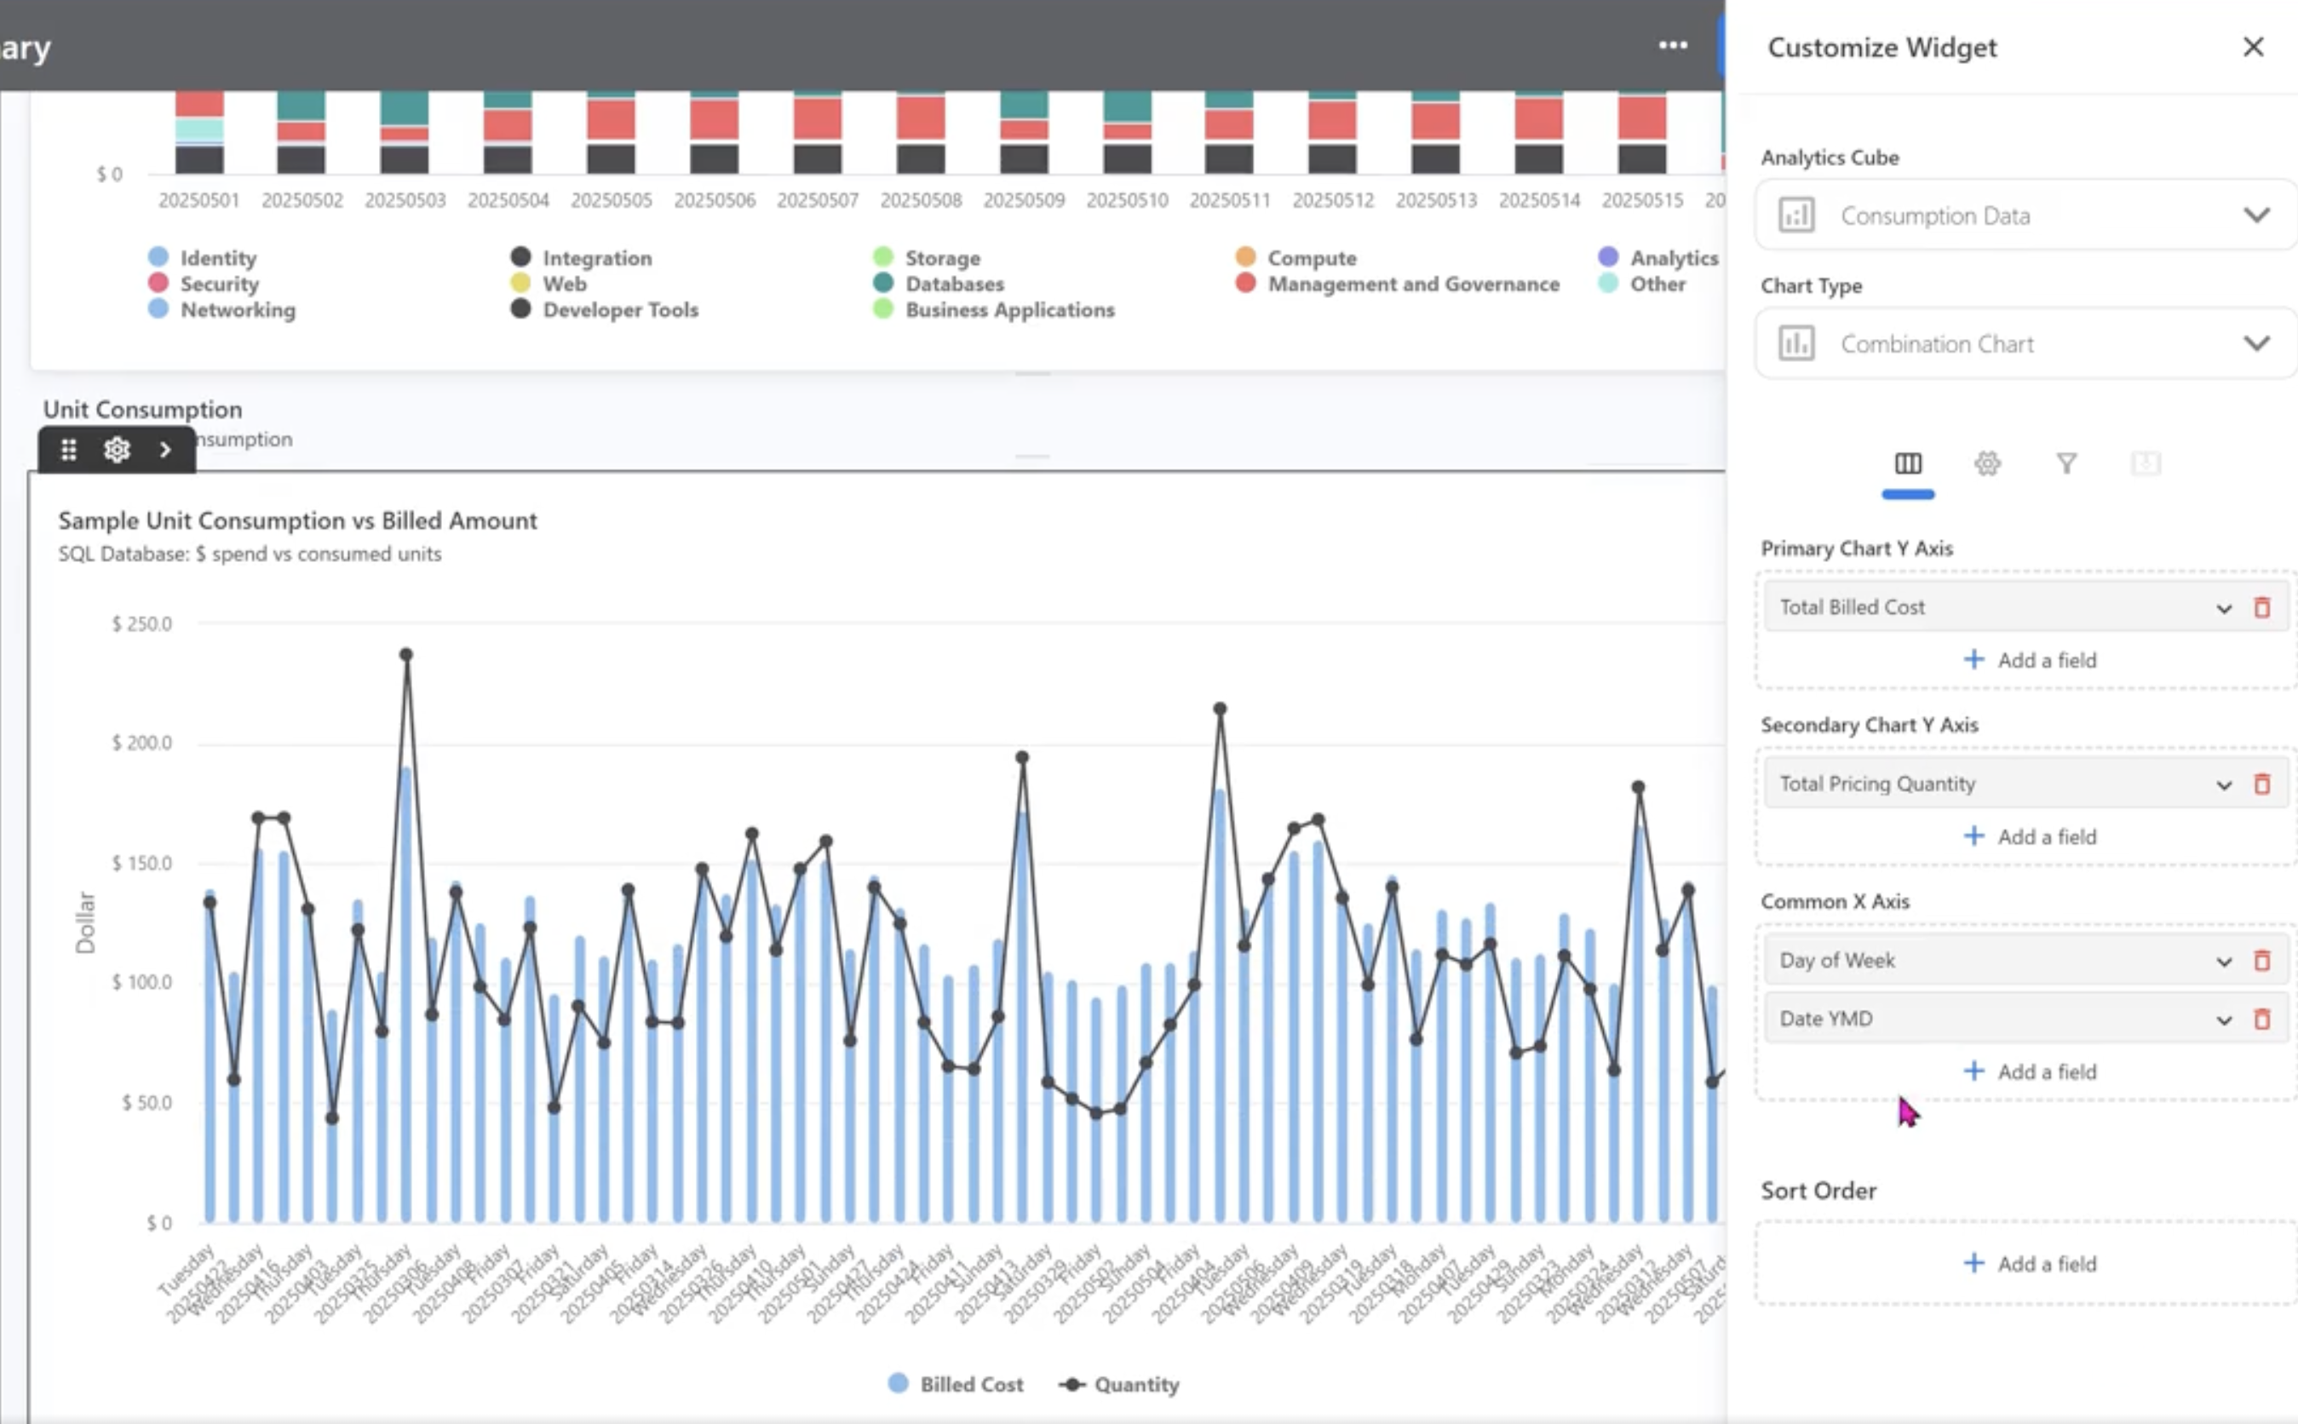2298x1424 pixels.
Task: Click the widget drag handle grid icon
Action: [x=68, y=451]
